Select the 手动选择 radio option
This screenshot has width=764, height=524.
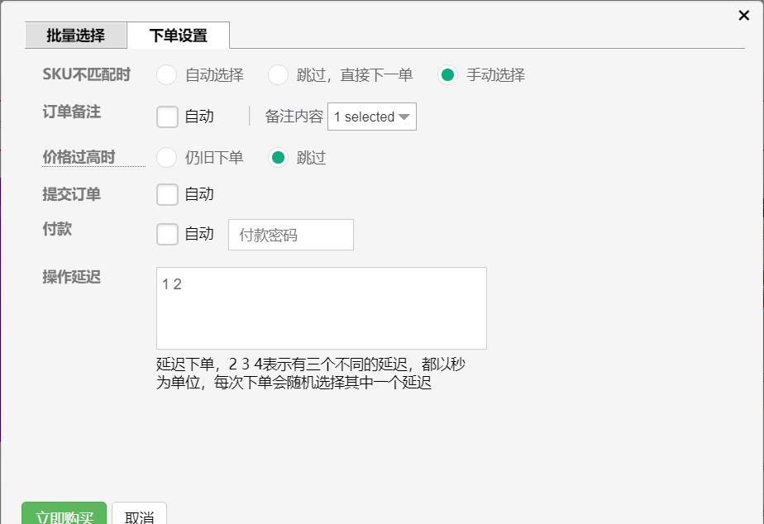coord(447,74)
